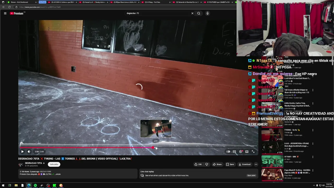The image size is (334, 188).
Task: Open options for TYKING - Su Su video
Action: tap(313, 130)
